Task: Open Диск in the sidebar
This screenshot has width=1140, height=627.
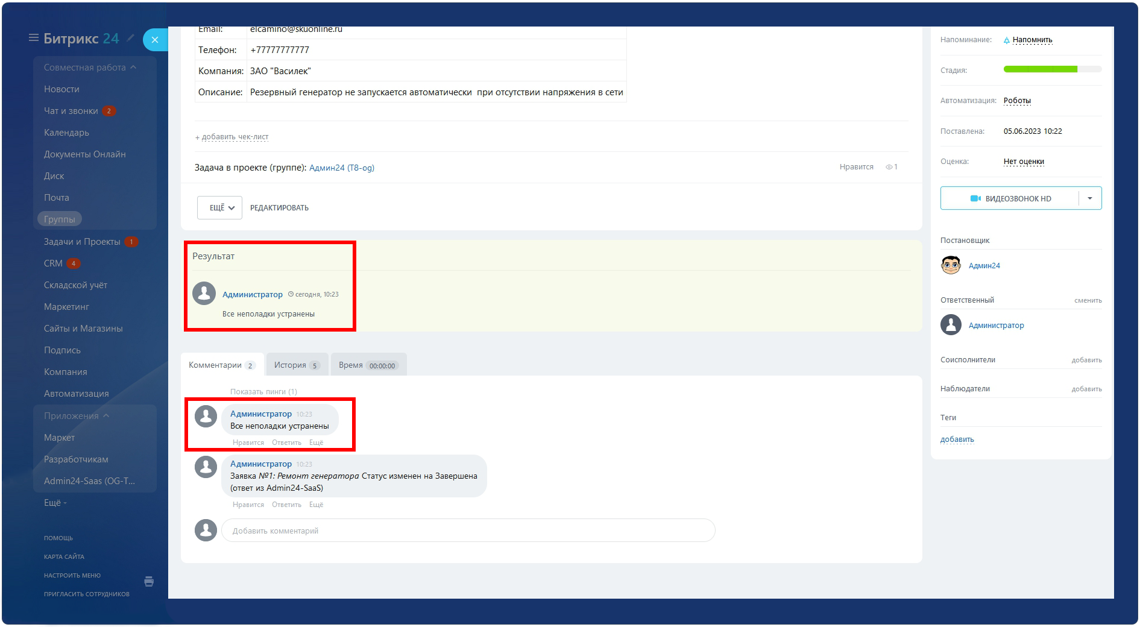Action: [x=54, y=176]
